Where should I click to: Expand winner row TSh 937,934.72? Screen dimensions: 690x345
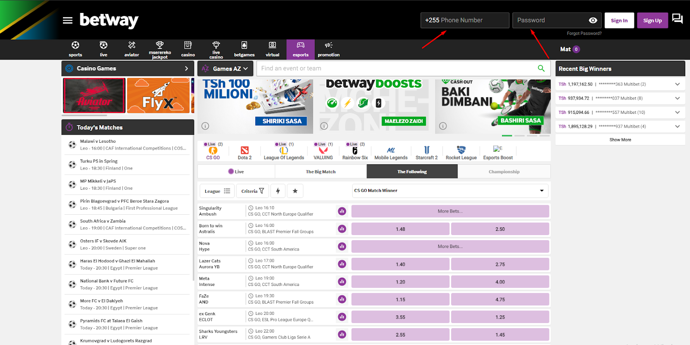pos(677,98)
